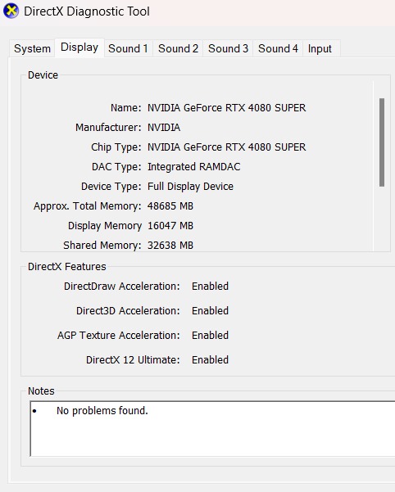Click the Integrated RAMDAC DAC Type value
The image size is (395, 492).
point(193,167)
